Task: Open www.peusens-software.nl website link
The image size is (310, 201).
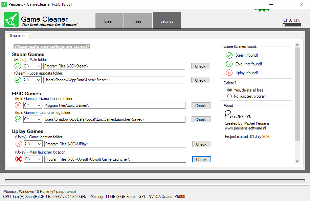Action: 245,128
